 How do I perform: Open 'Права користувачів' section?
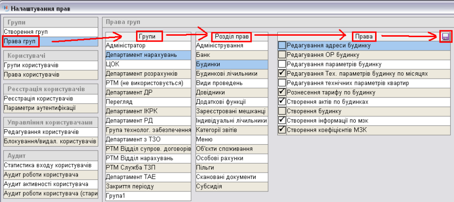pos(31,74)
